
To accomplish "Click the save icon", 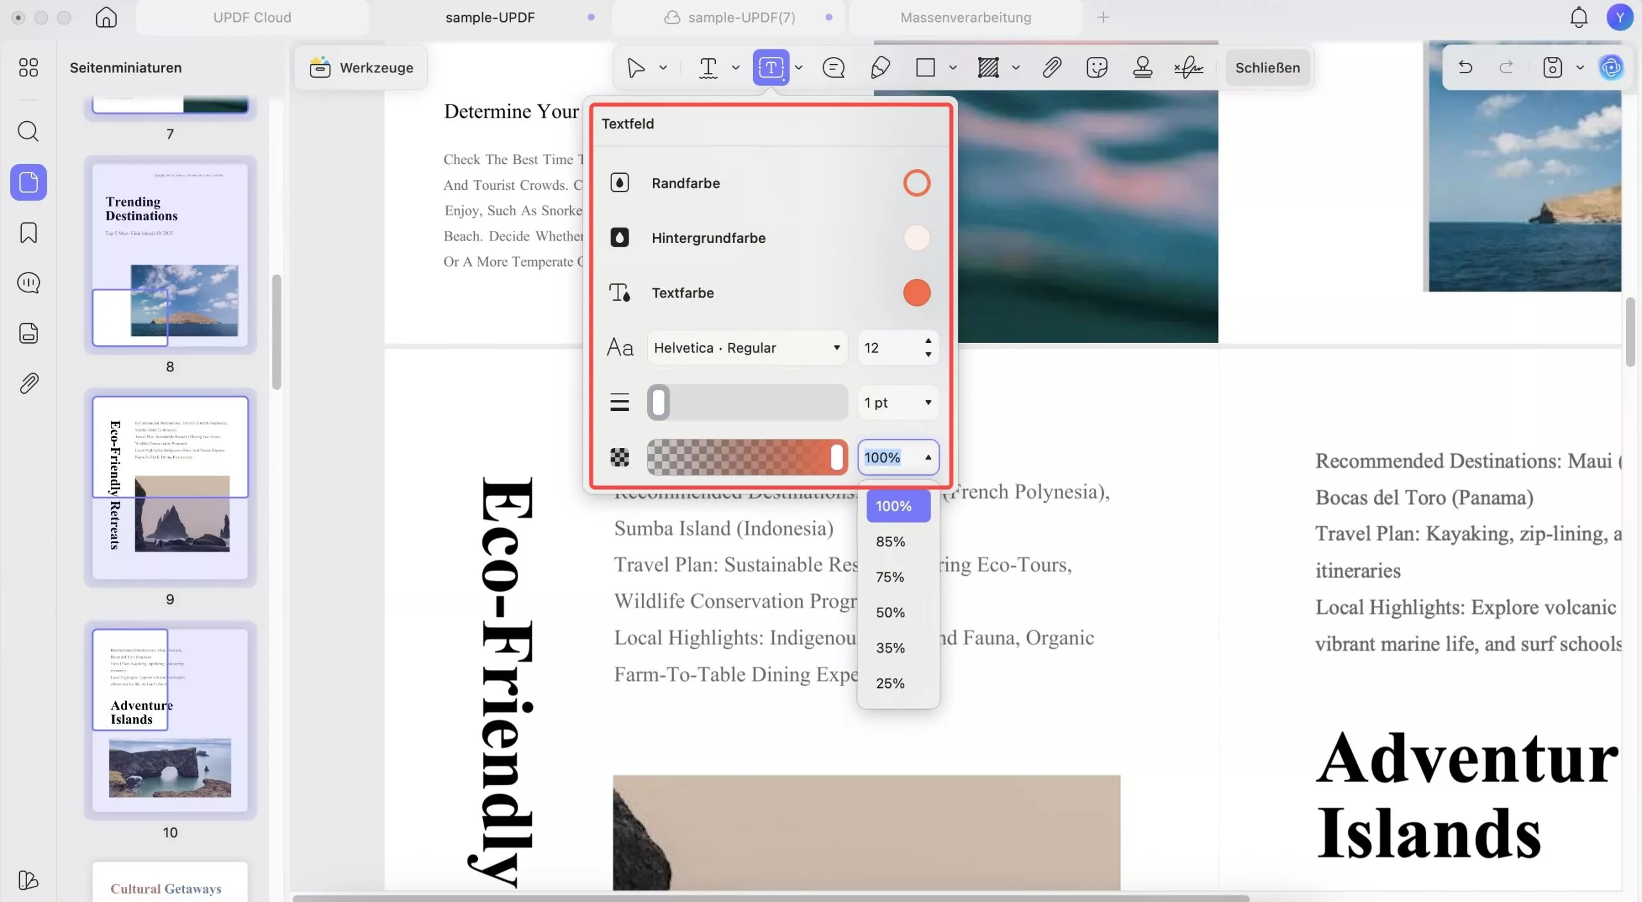I will (x=1552, y=67).
